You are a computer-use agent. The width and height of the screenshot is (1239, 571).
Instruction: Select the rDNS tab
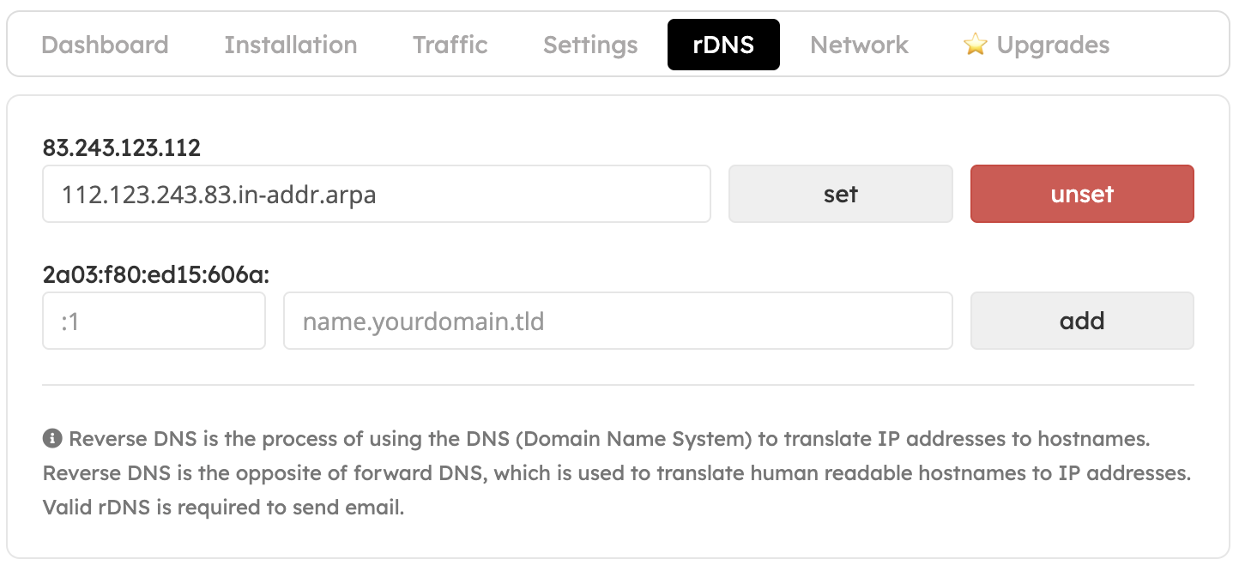click(x=723, y=45)
